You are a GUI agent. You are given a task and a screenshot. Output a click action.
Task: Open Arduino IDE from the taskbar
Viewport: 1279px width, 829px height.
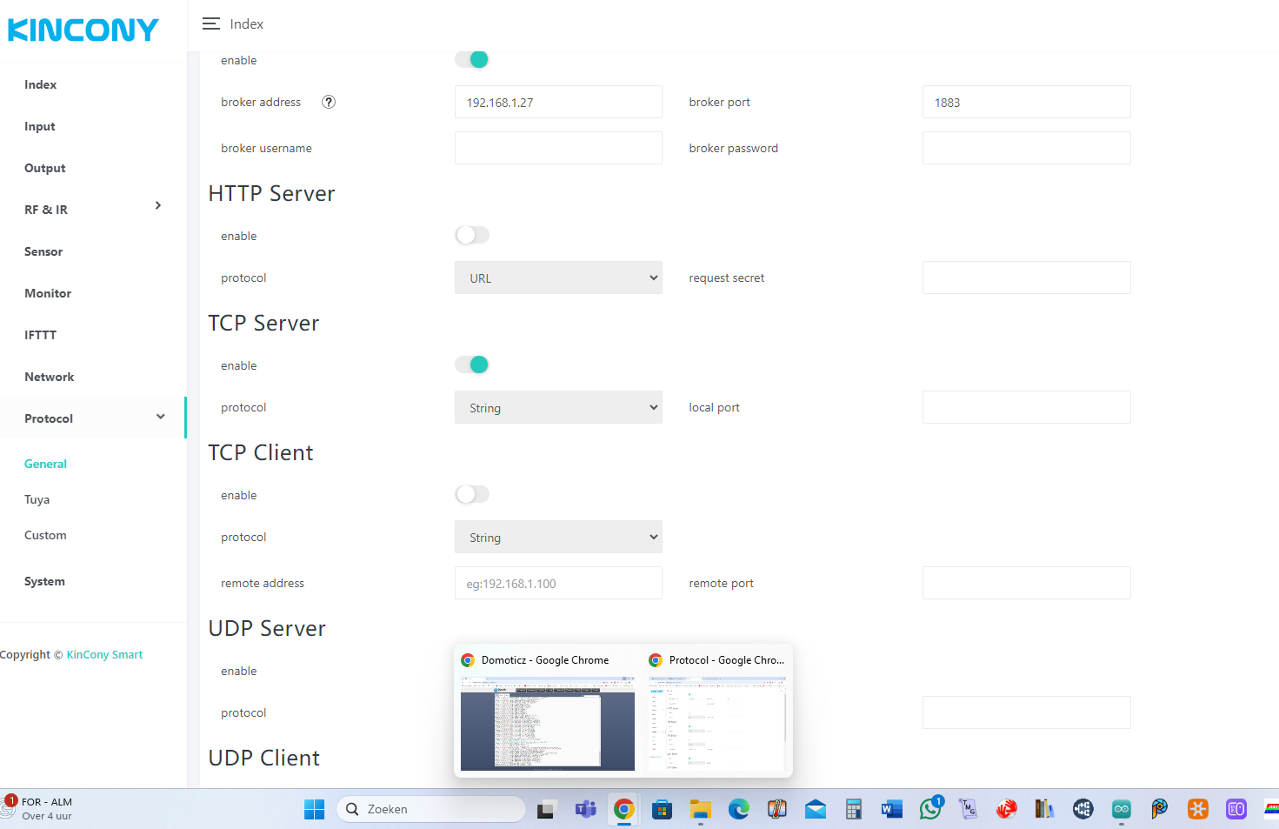tap(1121, 809)
